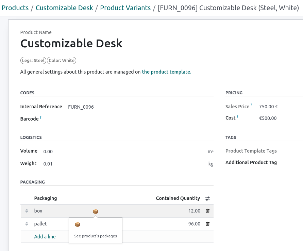Edit the Weight value field
The image size is (303, 251).
(122, 164)
